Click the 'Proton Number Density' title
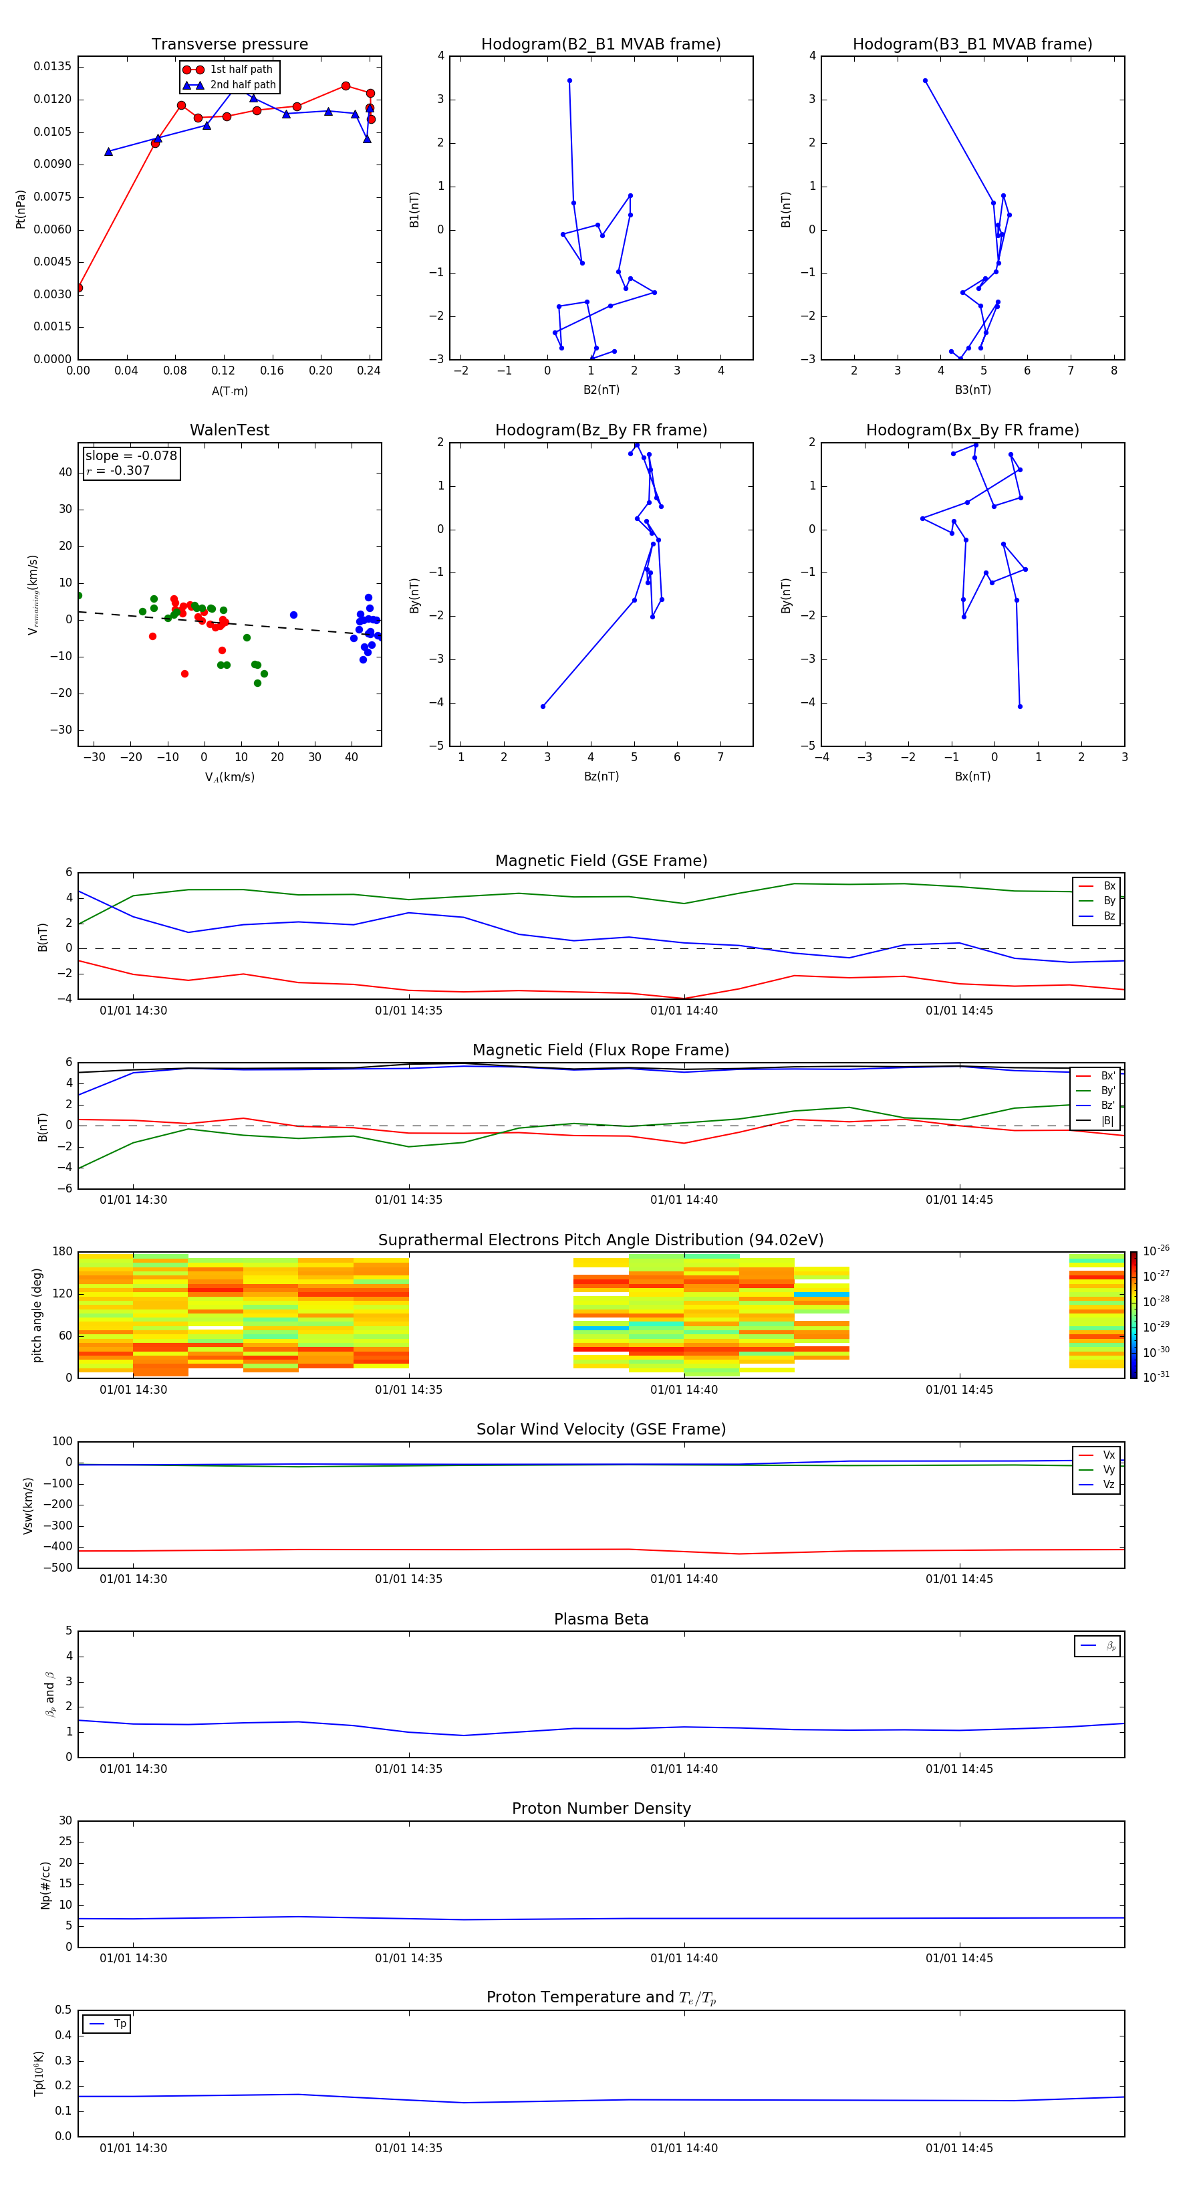The image size is (1203, 2207). pyautogui.click(x=601, y=1808)
